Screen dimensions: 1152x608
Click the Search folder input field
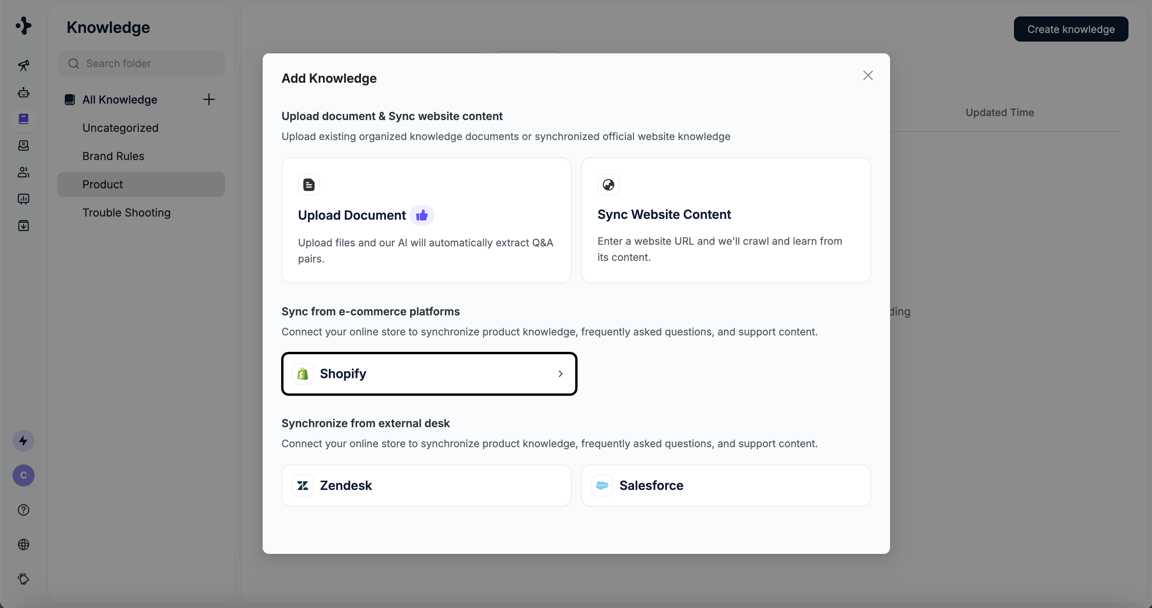[x=147, y=64]
